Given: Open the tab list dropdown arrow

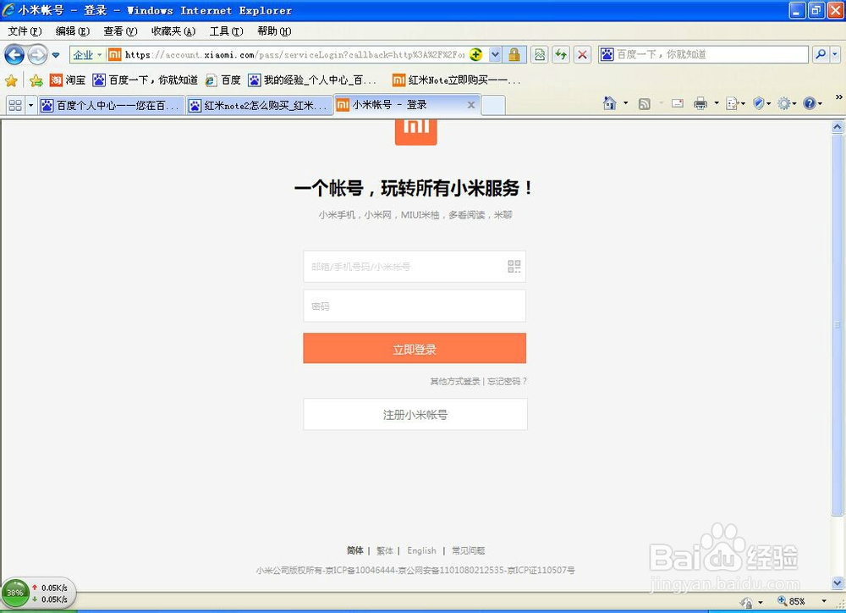Looking at the screenshot, I should coord(30,105).
